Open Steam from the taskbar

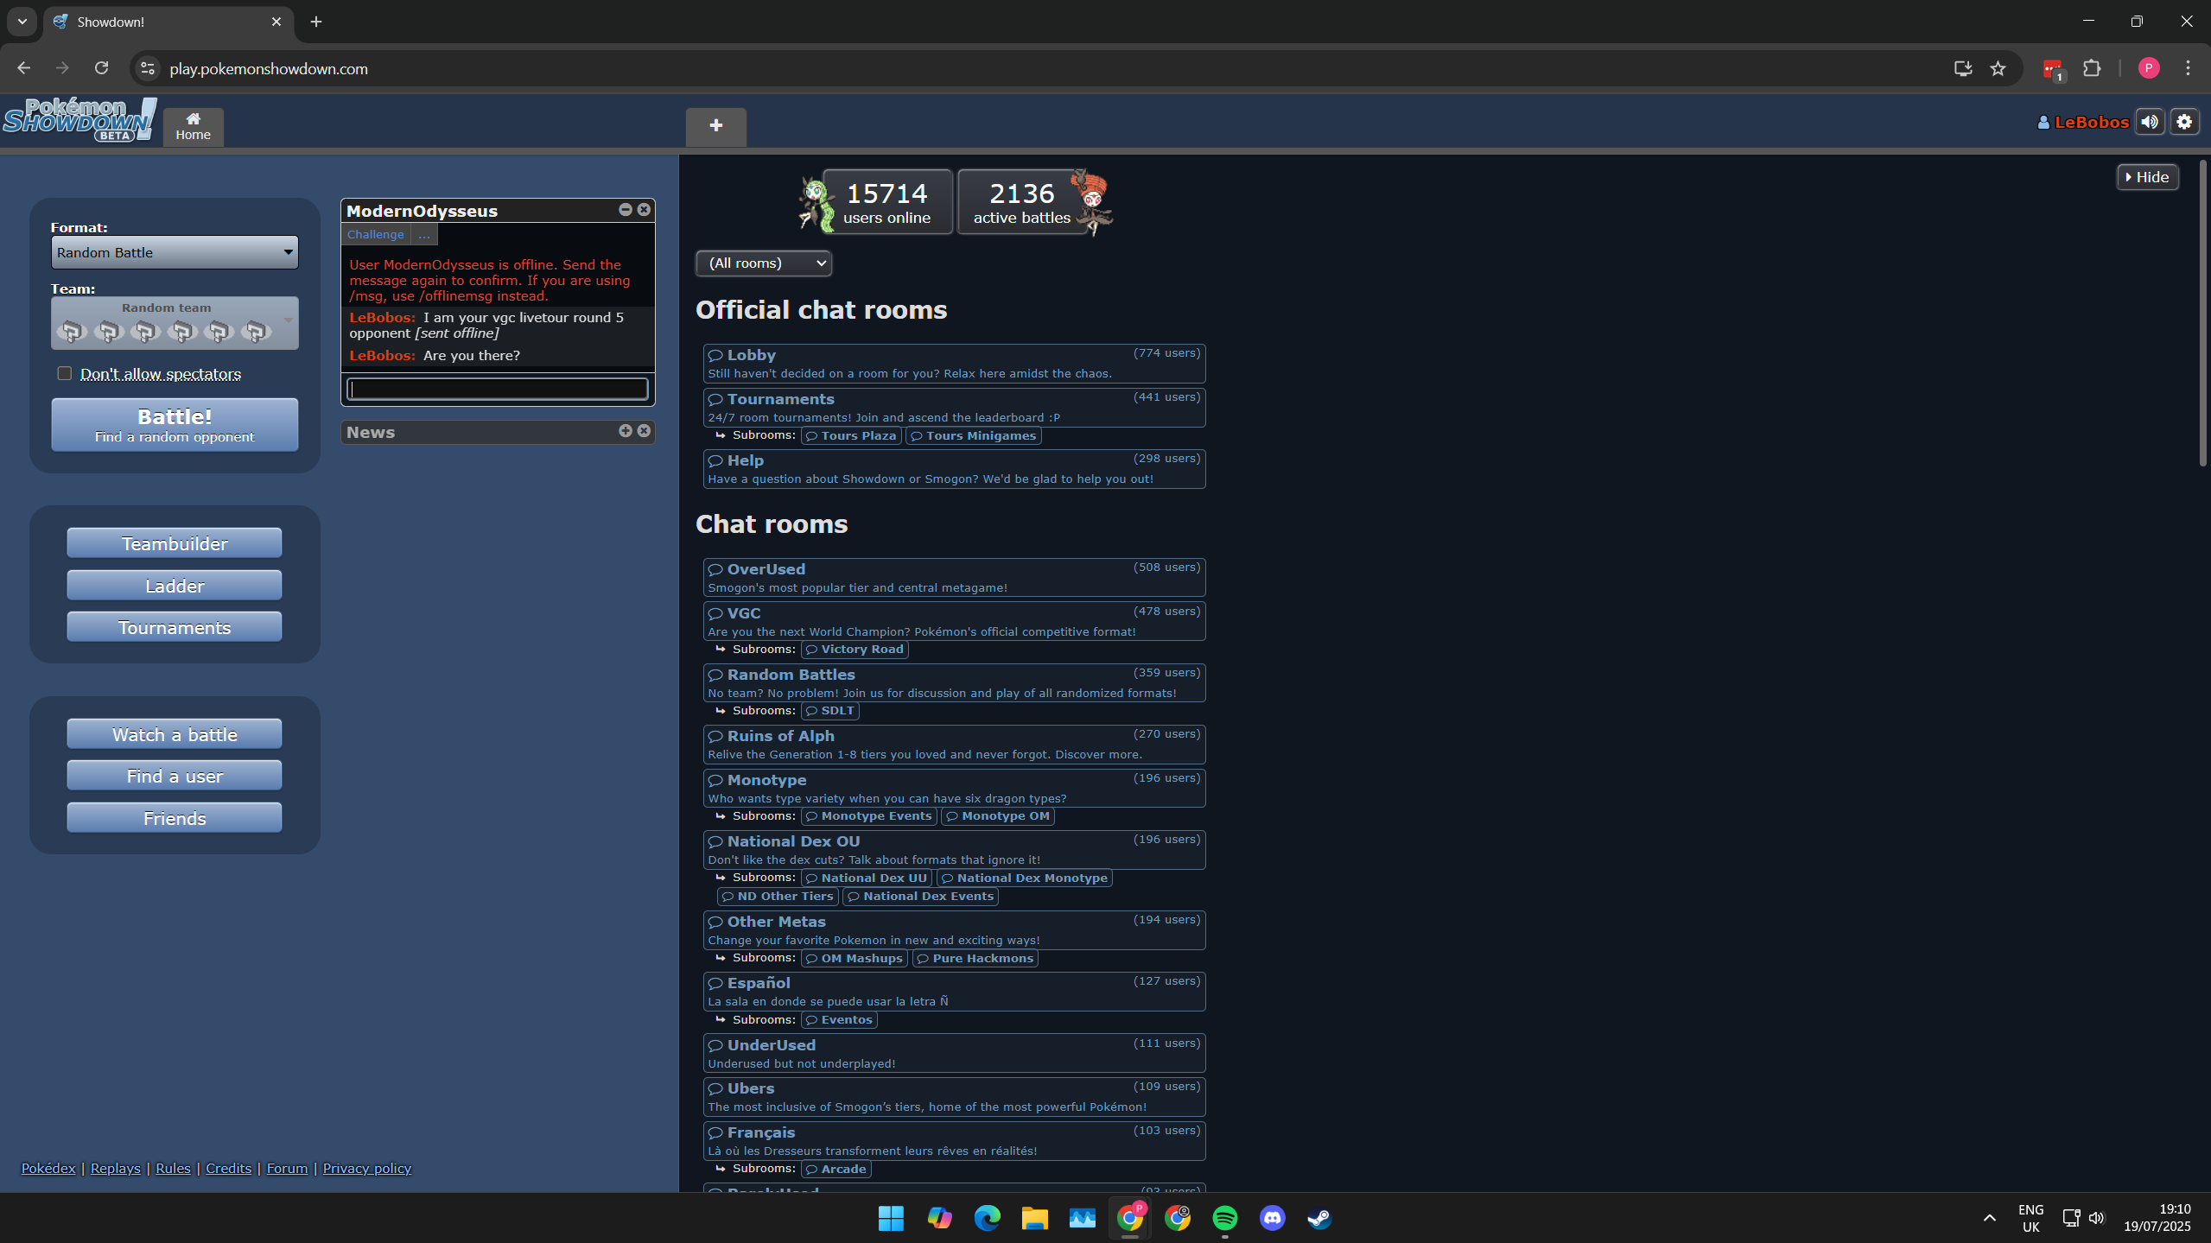coord(1319,1218)
